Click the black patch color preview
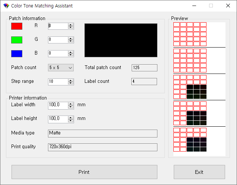Screen dimensions: 237x185 click(x=121, y=40)
